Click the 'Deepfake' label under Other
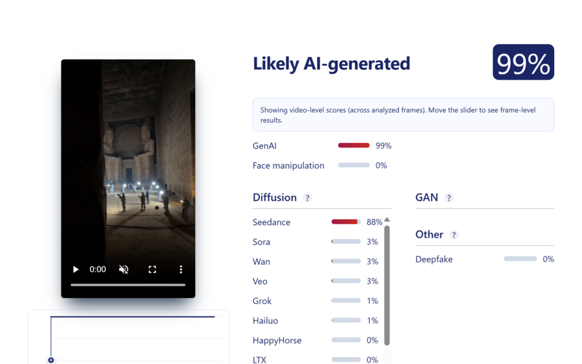The image size is (582, 364). click(x=434, y=259)
